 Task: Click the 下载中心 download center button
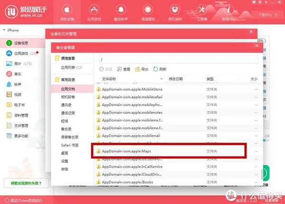click(267, 15)
